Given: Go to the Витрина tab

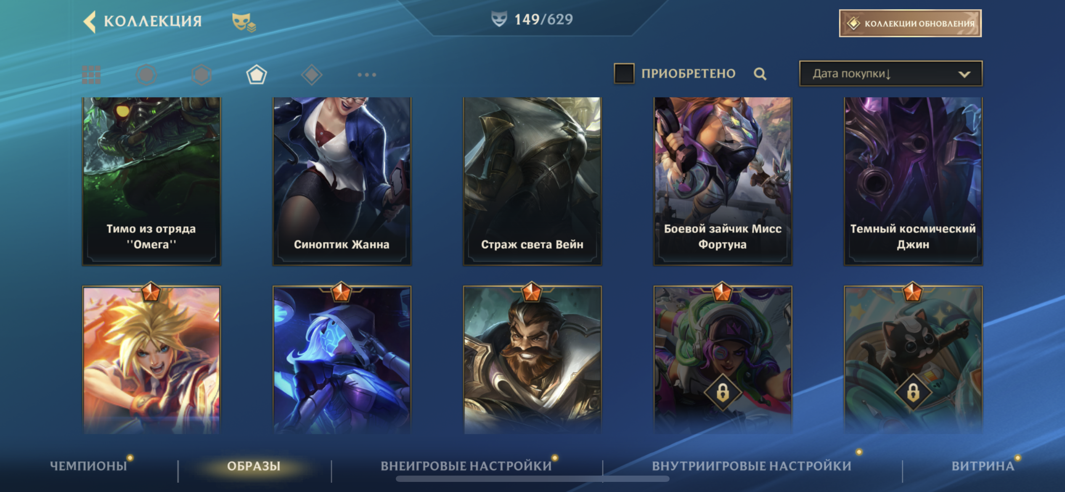Looking at the screenshot, I should 983,466.
